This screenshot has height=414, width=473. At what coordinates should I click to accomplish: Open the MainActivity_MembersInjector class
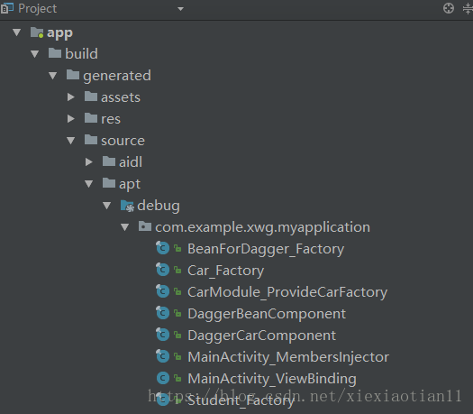pyautogui.click(x=288, y=357)
